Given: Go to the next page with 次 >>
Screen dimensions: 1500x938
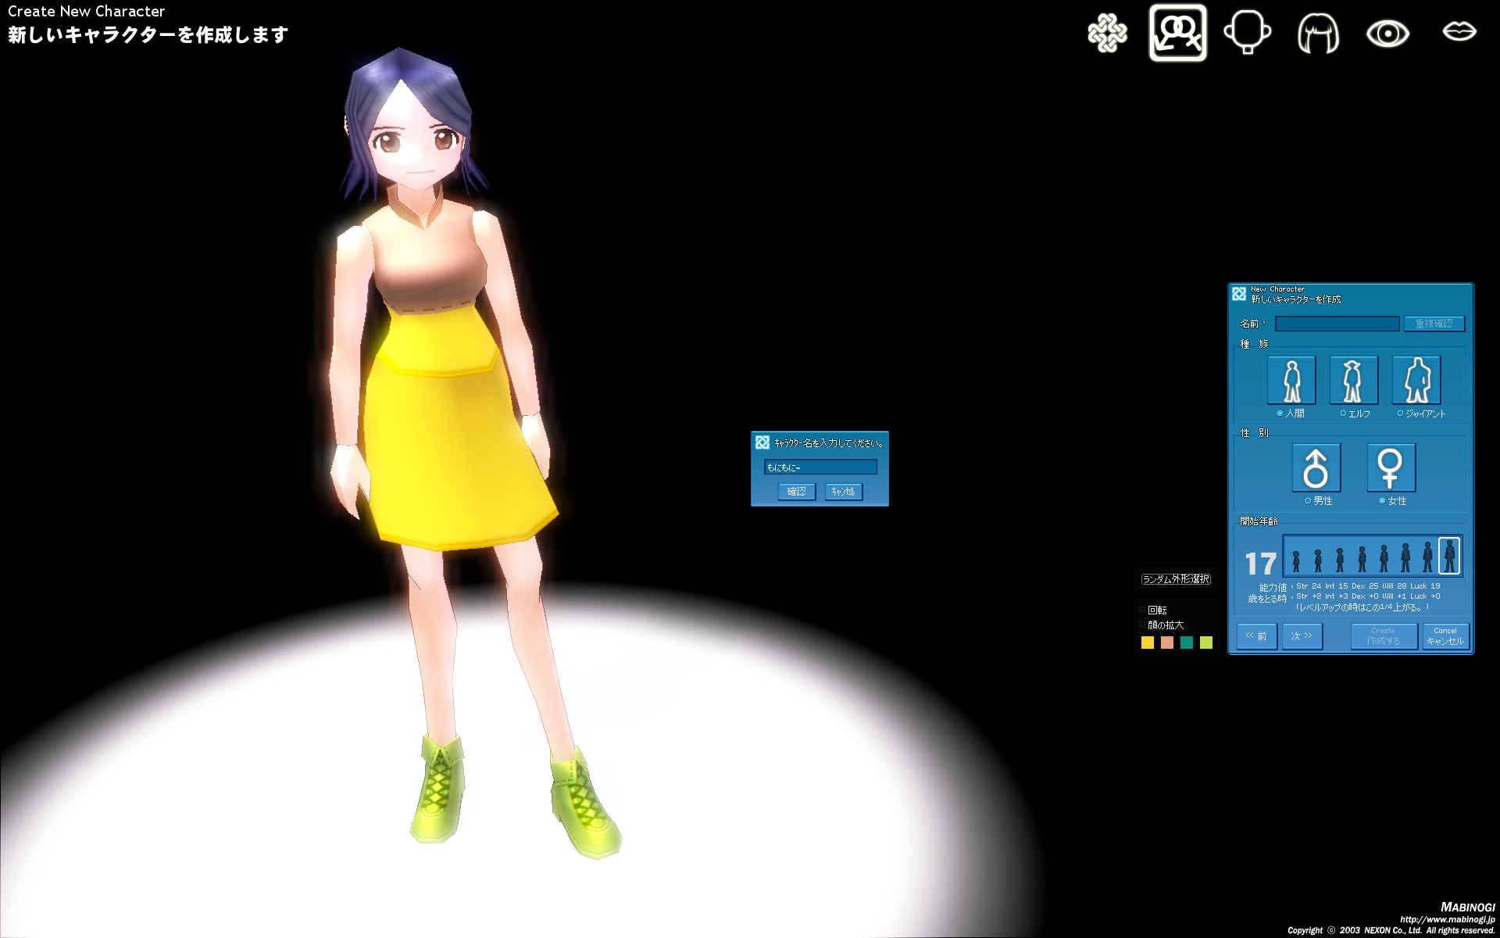Looking at the screenshot, I should [x=1302, y=636].
